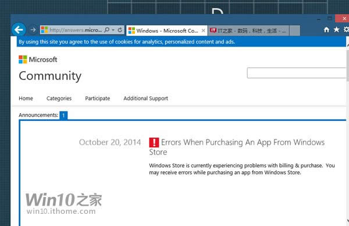The width and height of the screenshot is (349, 226).
Task: Click the IE site favicon in address bar
Action: coord(45,30)
